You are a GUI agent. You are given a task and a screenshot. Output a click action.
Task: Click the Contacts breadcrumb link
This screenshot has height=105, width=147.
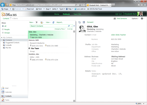pyautogui.click(x=6, y=18)
